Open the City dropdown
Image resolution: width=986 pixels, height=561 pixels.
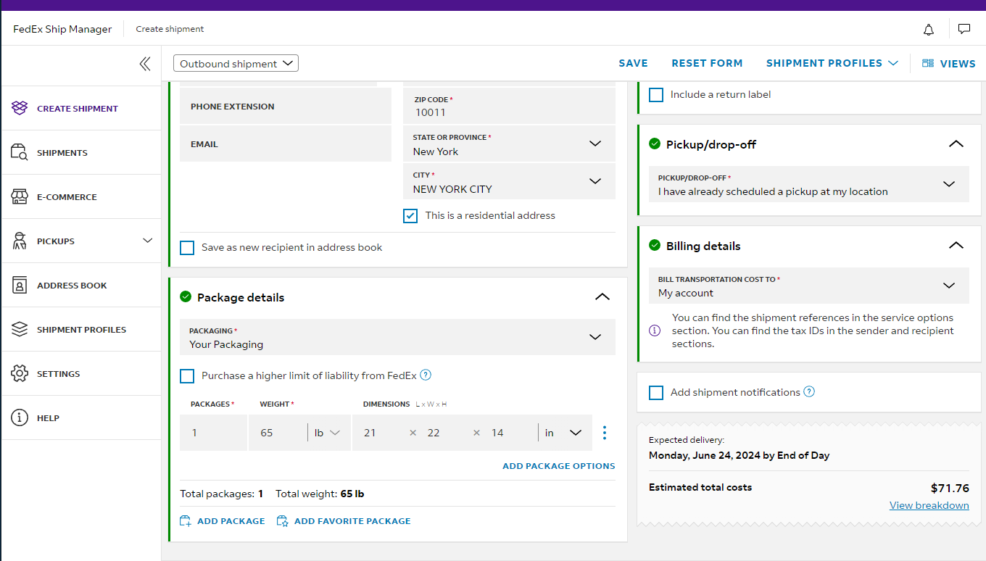pos(509,182)
